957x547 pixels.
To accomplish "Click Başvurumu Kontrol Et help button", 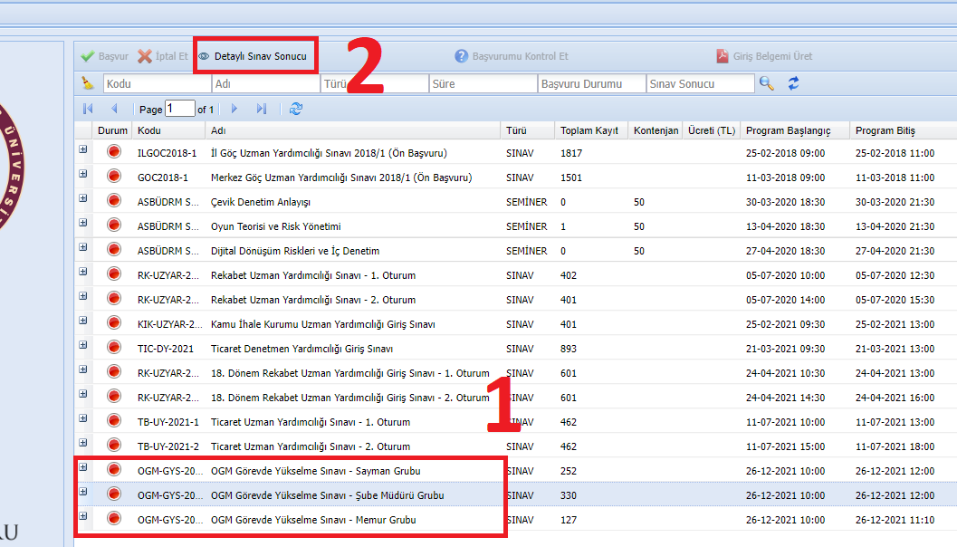I will click(x=512, y=56).
